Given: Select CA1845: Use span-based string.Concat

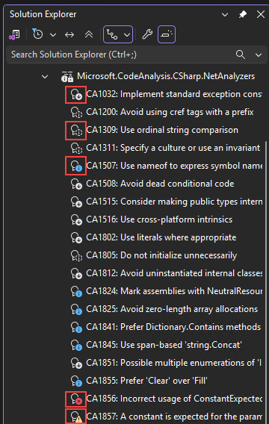Looking at the screenshot, I should [164, 344].
